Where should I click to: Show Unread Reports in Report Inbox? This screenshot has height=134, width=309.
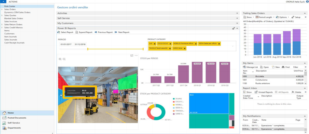264,92
